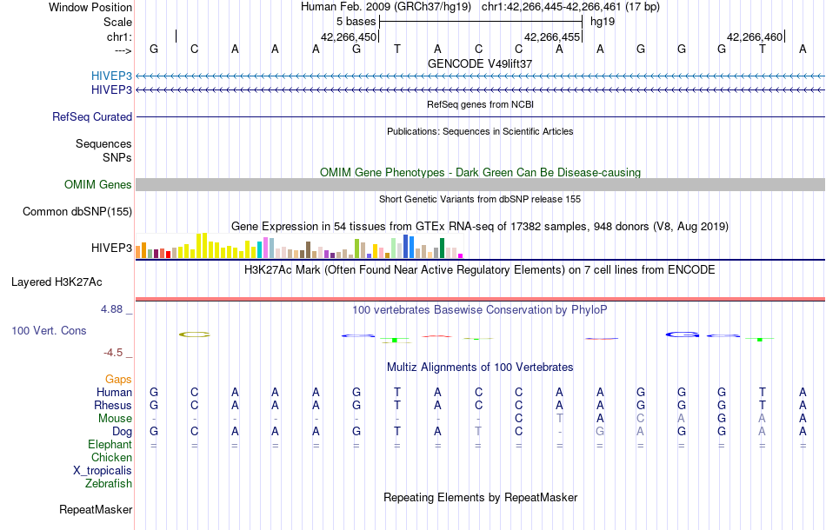Click the chr1:42,266,445-42,266,461 (17 bp) position text

[570, 7]
